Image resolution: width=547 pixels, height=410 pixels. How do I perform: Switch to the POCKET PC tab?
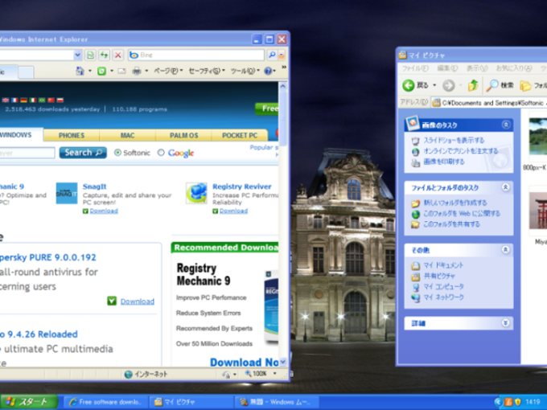click(240, 135)
